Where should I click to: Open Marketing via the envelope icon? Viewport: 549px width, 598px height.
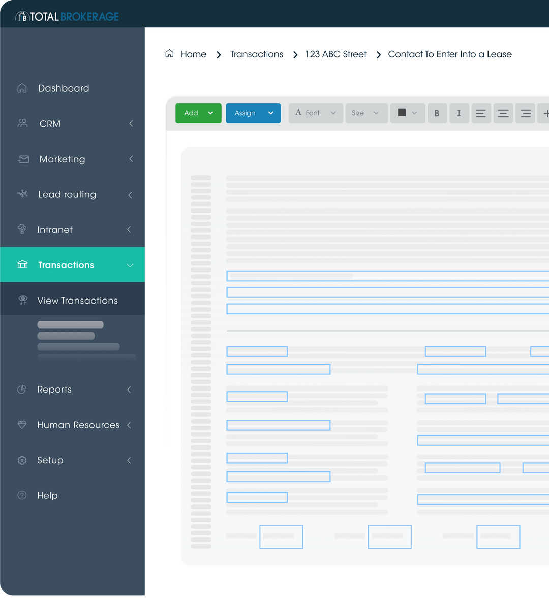(x=23, y=159)
